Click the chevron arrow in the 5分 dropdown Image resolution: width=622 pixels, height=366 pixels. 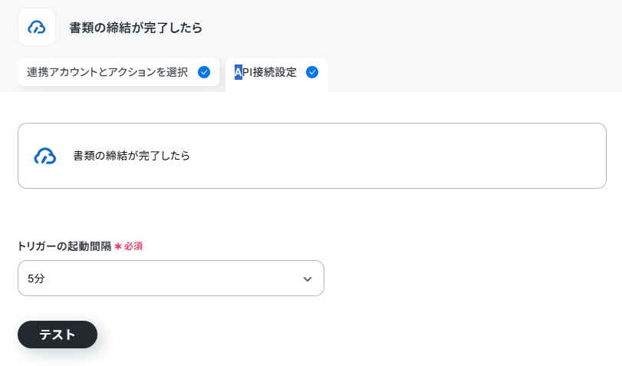(x=308, y=279)
